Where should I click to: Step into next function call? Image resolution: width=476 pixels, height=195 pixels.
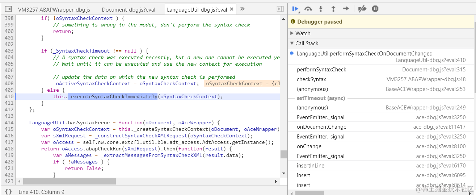tap(321, 9)
